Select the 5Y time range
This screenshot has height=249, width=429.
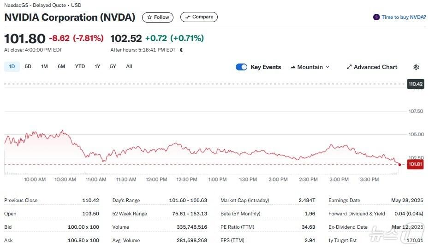pyautogui.click(x=113, y=66)
